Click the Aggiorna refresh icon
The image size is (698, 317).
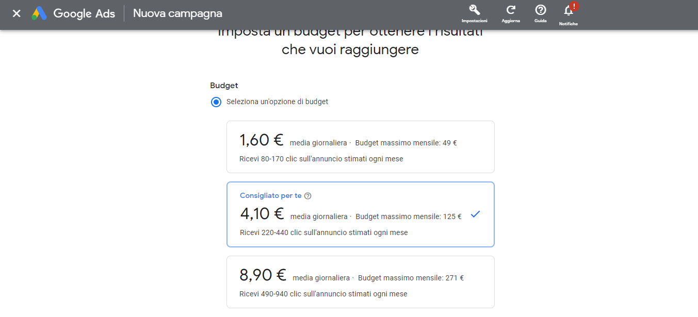511,10
